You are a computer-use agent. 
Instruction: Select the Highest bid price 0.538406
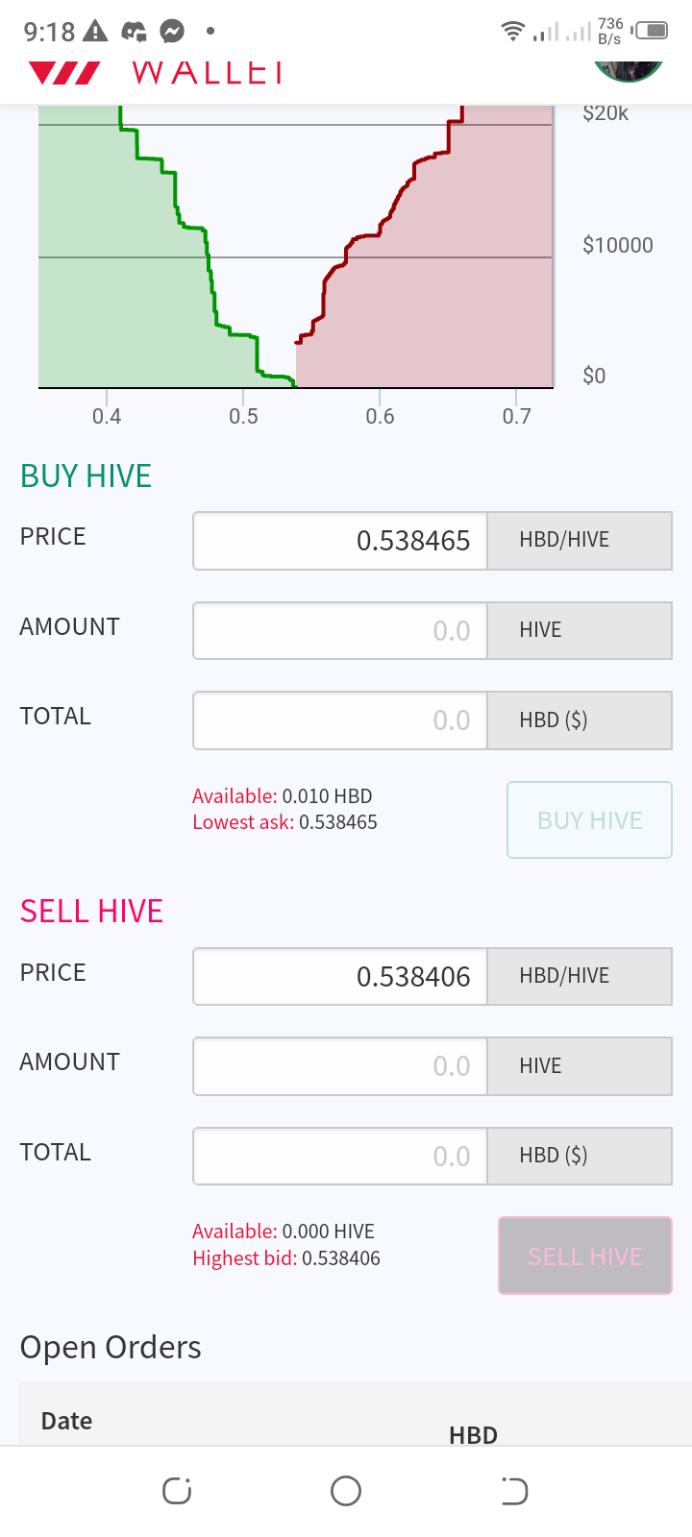coord(341,1258)
